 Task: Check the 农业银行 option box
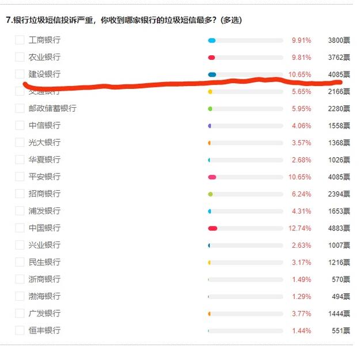click(20, 57)
